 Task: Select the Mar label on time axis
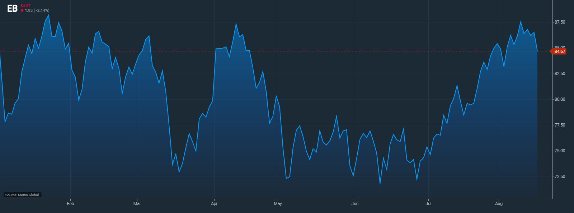click(137, 204)
